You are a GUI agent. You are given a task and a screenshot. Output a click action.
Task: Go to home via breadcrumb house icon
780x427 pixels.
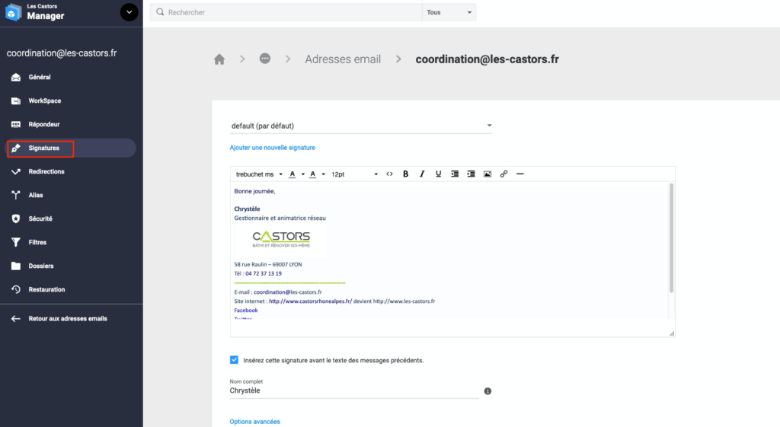[x=219, y=59]
